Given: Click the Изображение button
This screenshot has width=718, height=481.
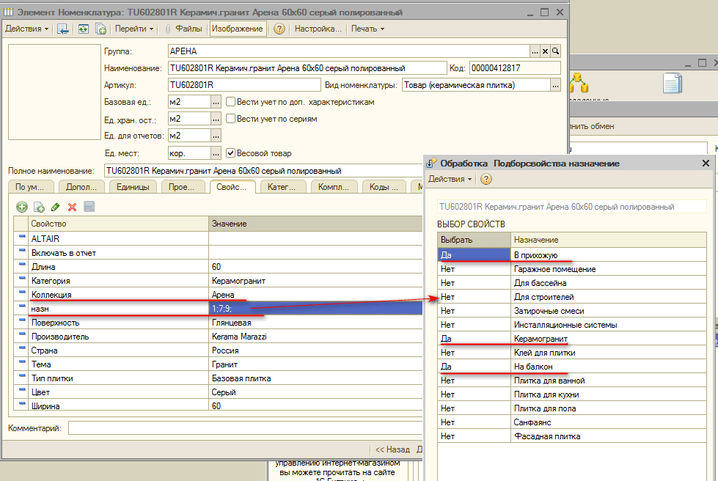Looking at the screenshot, I should pyautogui.click(x=238, y=29).
